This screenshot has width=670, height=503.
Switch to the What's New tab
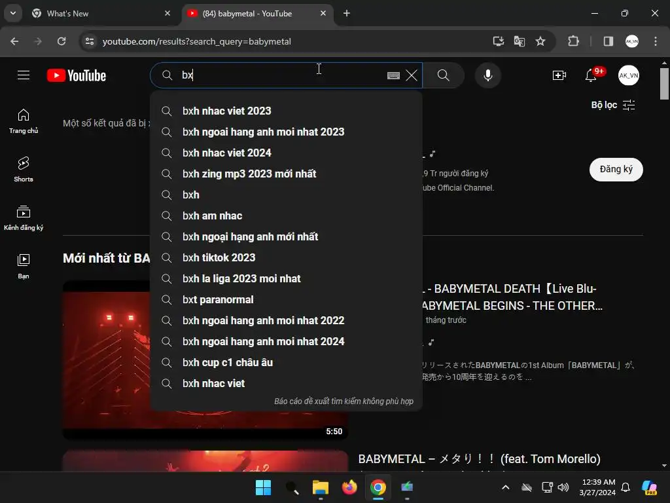pyautogui.click(x=101, y=13)
